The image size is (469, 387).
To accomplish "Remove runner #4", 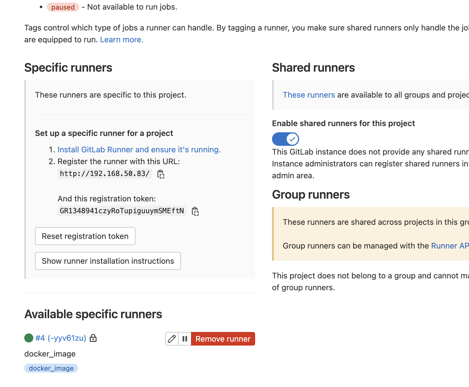I will click(x=223, y=339).
